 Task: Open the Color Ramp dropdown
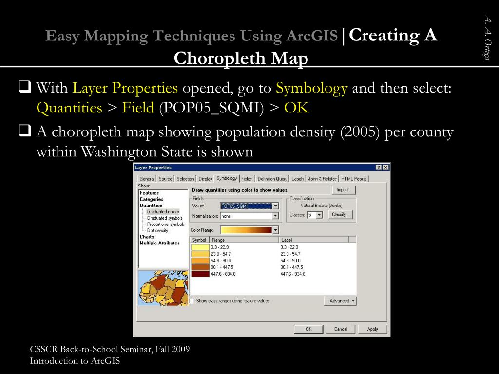[x=275, y=230]
